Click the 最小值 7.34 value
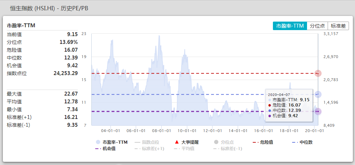The width and height of the screenshot is (355, 165). tap(72, 109)
